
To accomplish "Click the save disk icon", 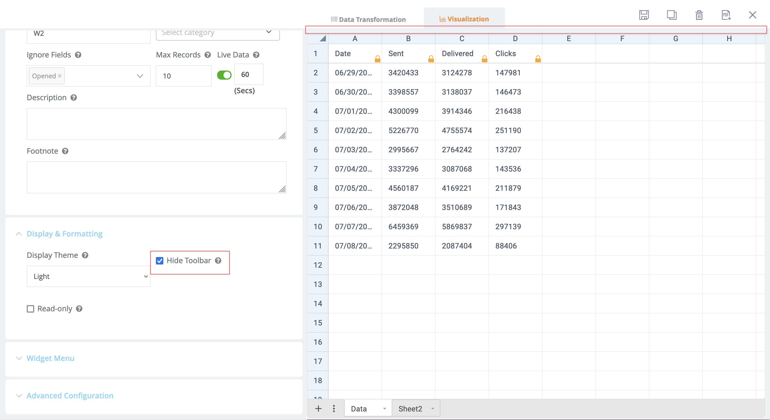I will [644, 15].
